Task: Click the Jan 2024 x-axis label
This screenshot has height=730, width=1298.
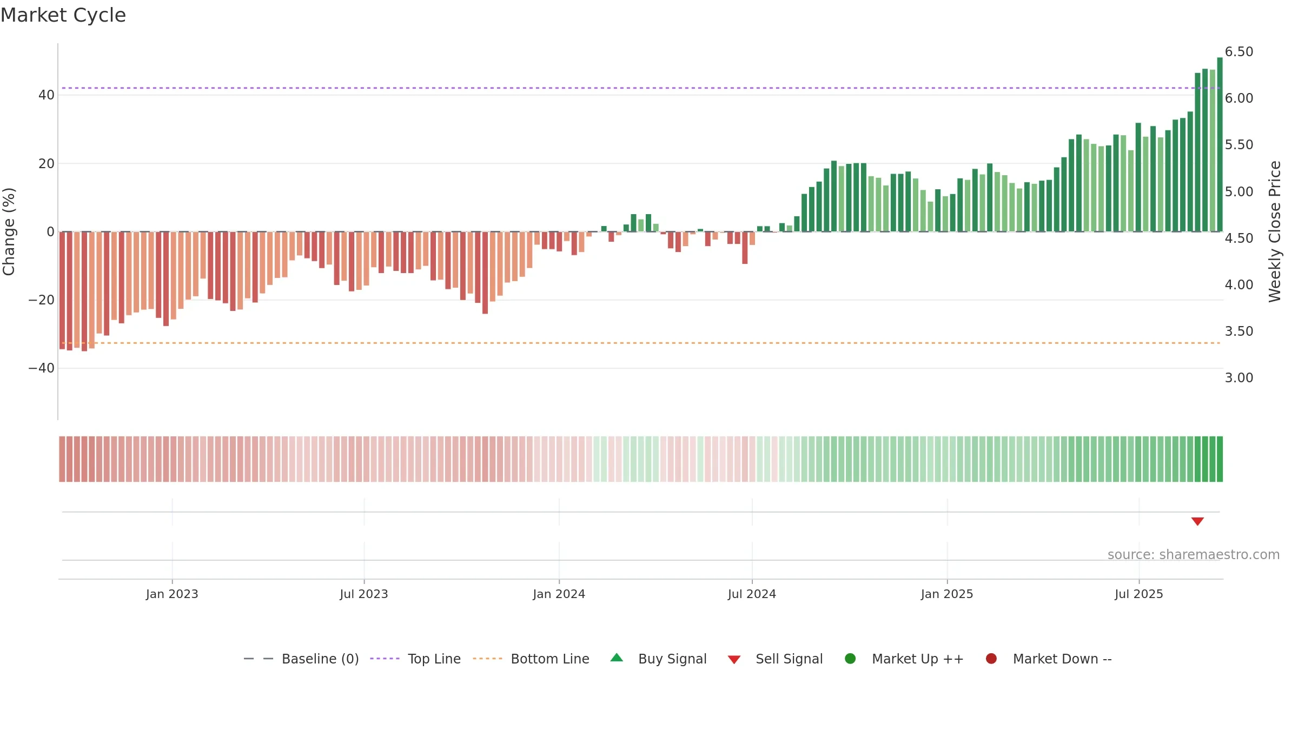Action: tap(559, 594)
